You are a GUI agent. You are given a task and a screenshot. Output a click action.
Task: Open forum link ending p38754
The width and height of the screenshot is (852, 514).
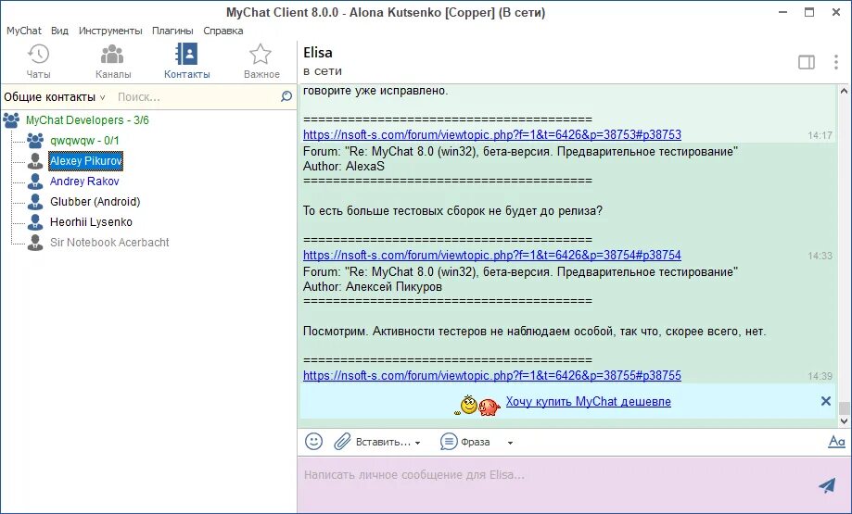[x=491, y=255]
